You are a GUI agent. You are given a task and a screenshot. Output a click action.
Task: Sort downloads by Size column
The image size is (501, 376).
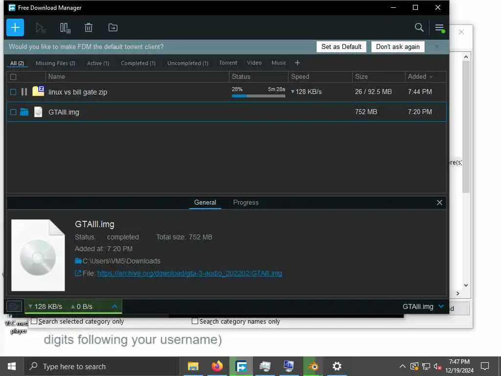point(379,77)
